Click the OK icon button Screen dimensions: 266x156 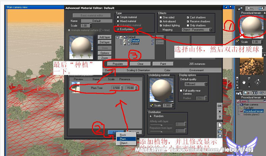tap(219, 106)
